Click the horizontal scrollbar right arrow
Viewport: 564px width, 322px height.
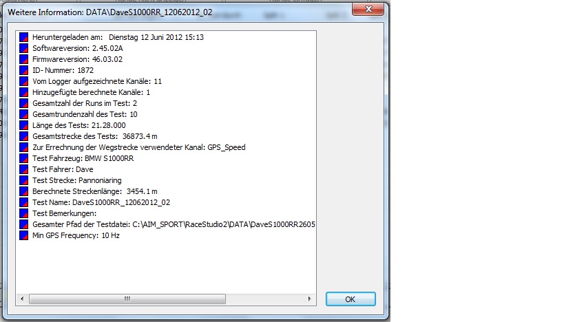(310, 299)
